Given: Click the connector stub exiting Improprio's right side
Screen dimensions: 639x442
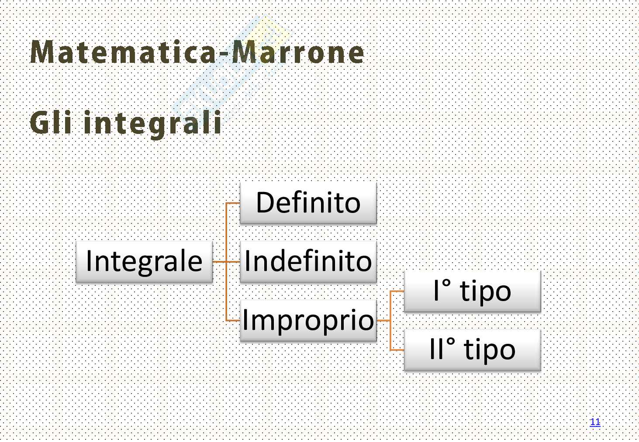Looking at the screenshot, I should click(383, 320).
